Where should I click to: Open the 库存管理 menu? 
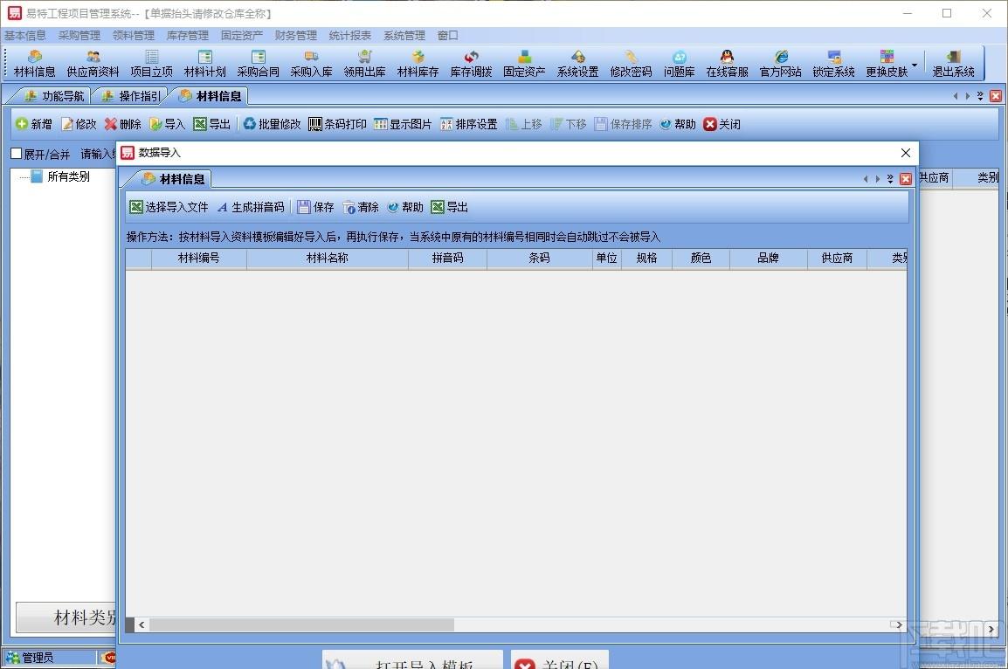[188, 35]
